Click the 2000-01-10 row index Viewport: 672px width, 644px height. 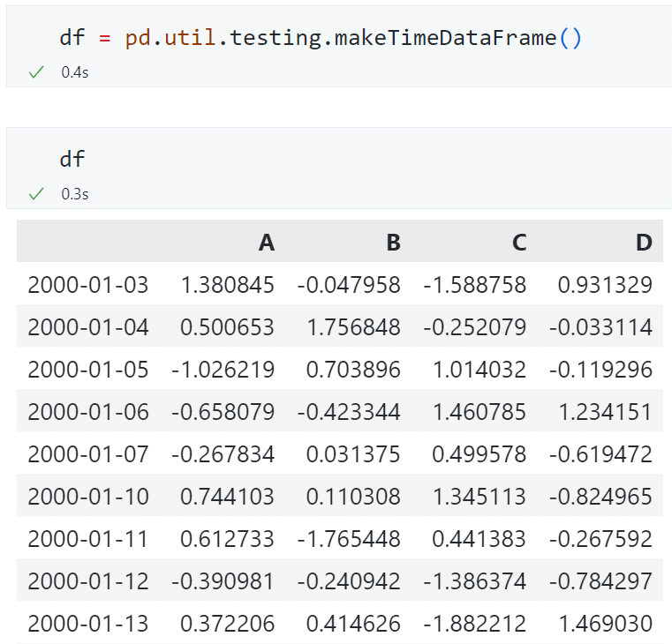pyautogui.click(x=87, y=497)
